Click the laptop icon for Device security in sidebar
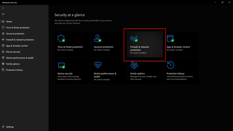233x131 pixels. click(x=3, y=52)
